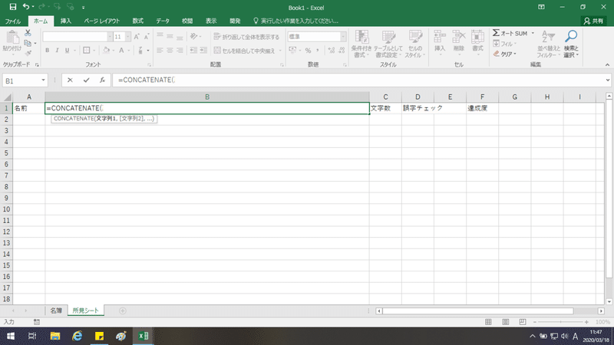This screenshot has height=345, width=614.
Task: Click Sort and Filter (並べ替えとフィルター)
Action: click(549, 44)
